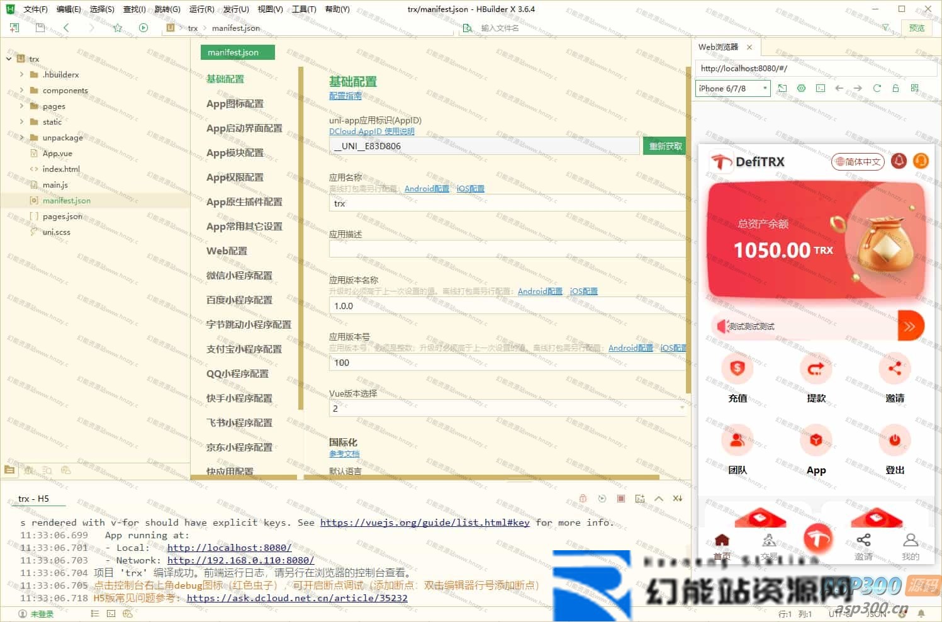Click the bookmark star icon in toolbar
Screen dimensions: 942x622
pyautogui.click(x=118, y=28)
